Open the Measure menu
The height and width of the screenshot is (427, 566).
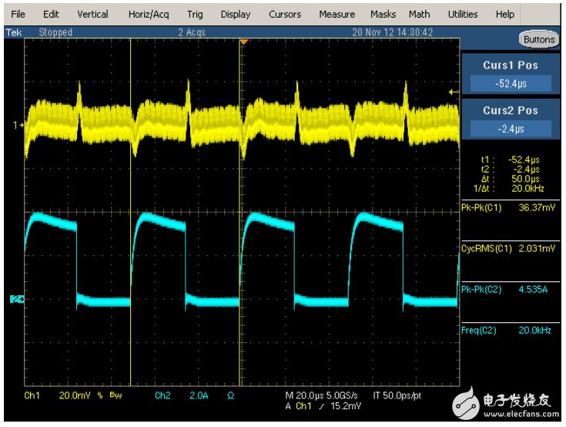(337, 14)
